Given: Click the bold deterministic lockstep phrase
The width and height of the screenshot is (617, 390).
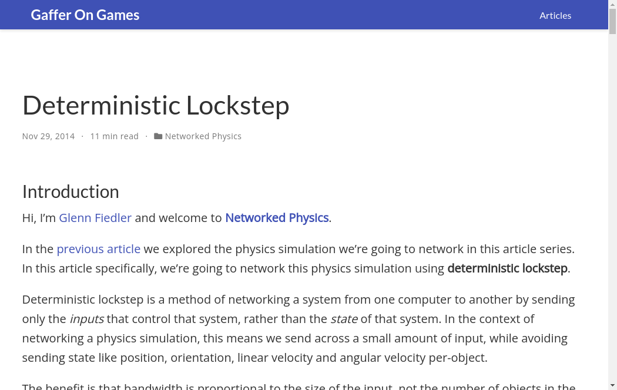Looking at the screenshot, I should tap(507, 268).
